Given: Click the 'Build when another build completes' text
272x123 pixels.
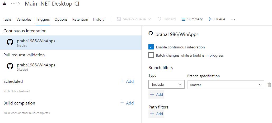Looking at the screenshot, I should coord(27,113).
